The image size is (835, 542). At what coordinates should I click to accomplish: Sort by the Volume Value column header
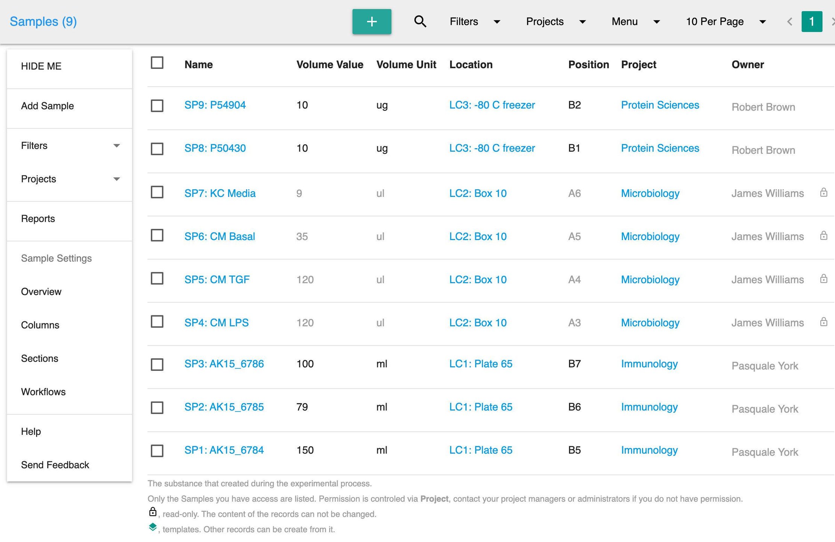[x=329, y=65]
